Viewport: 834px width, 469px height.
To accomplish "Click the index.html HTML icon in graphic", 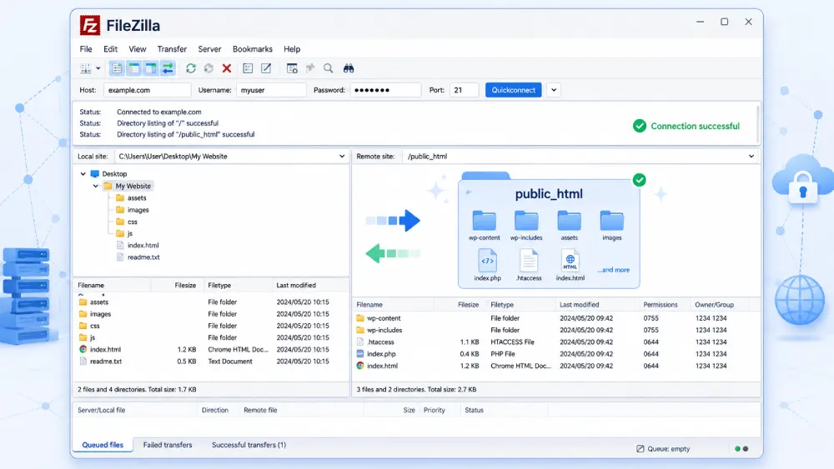I will [x=570, y=260].
